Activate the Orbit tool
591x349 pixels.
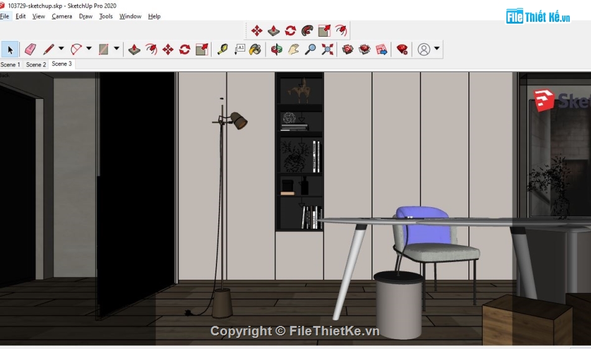pos(276,49)
